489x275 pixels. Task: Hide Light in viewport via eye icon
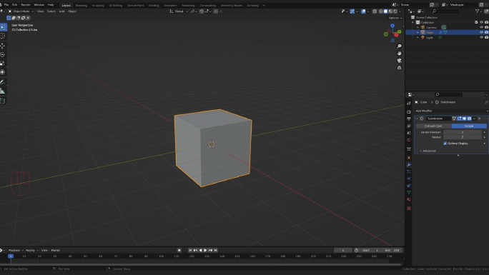tap(482, 37)
